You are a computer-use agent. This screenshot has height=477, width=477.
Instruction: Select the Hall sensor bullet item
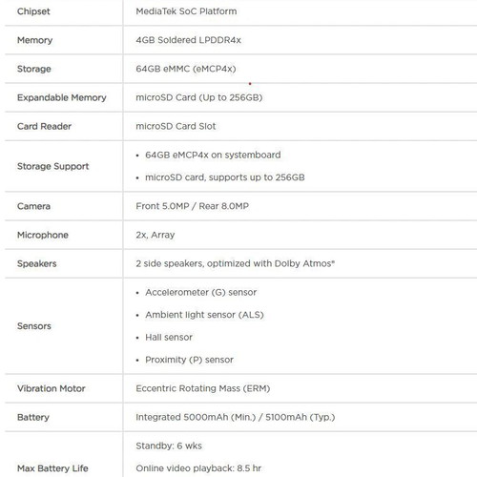[x=169, y=337]
